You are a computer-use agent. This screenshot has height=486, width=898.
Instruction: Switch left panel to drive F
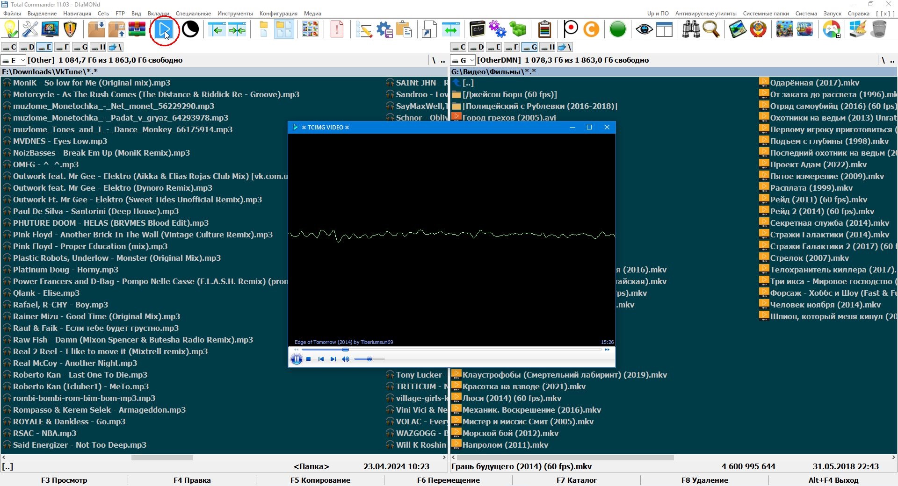coord(62,47)
